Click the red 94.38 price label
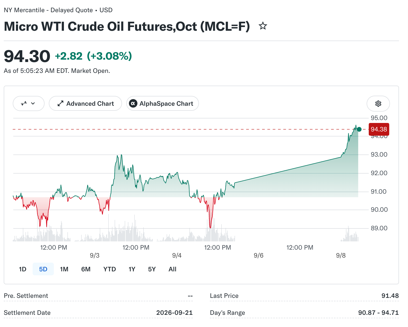This screenshot has height=327, width=408. point(379,129)
